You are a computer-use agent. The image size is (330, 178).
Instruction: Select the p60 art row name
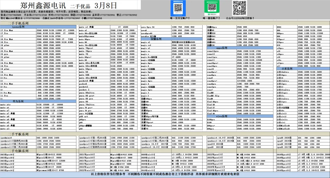pyautogui.click(x=83, y=116)
